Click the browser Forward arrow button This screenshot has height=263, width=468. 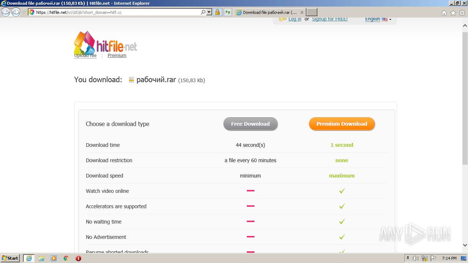coord(16,12)
